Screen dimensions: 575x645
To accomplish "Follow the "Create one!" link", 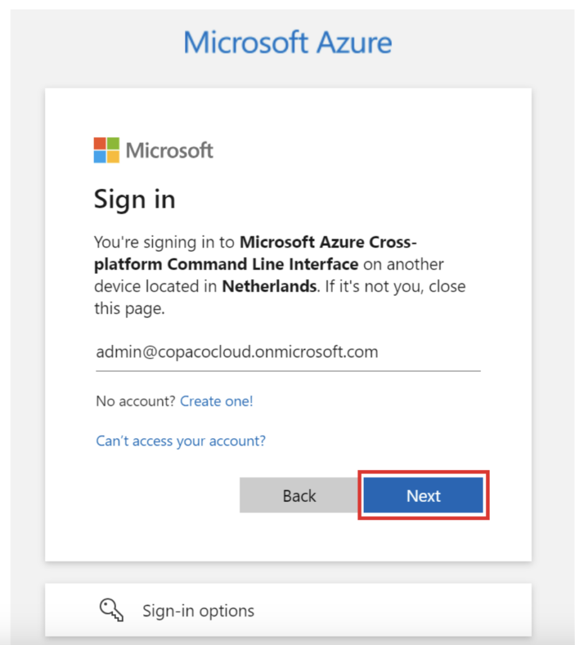I will [216, 401].
